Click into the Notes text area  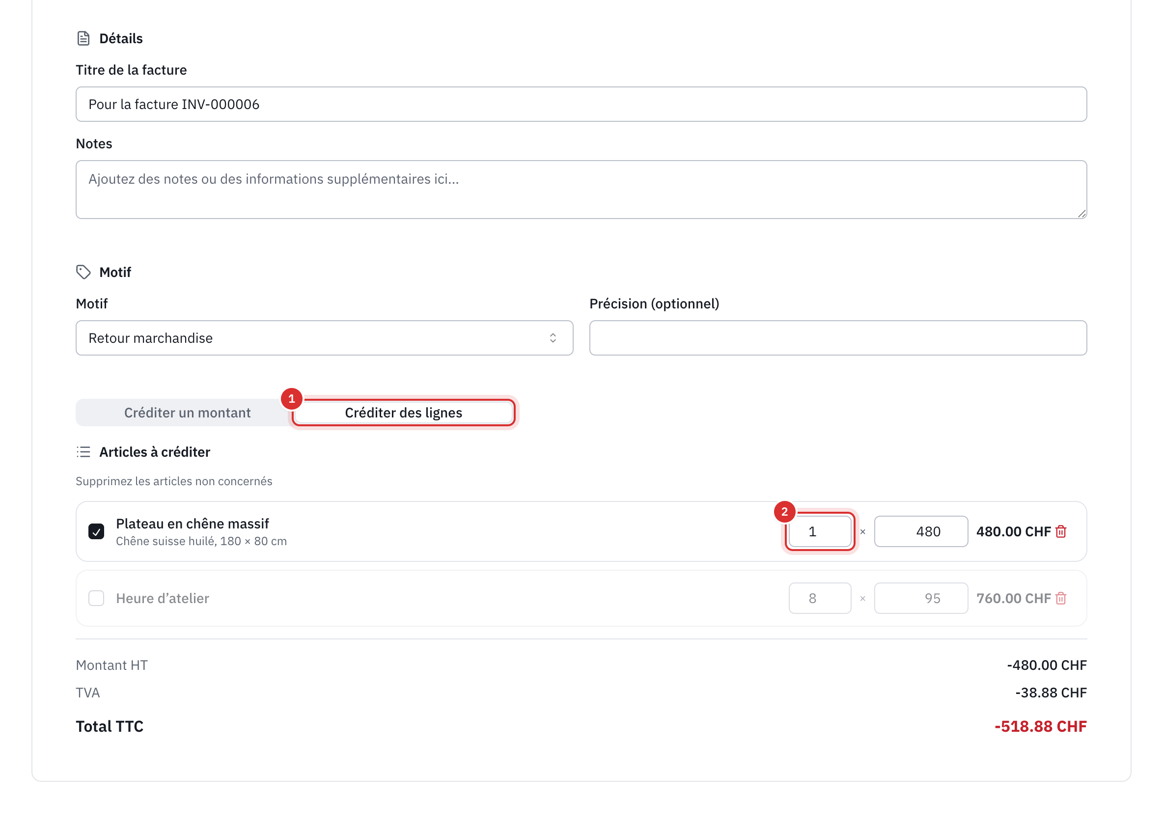point(581,190)
